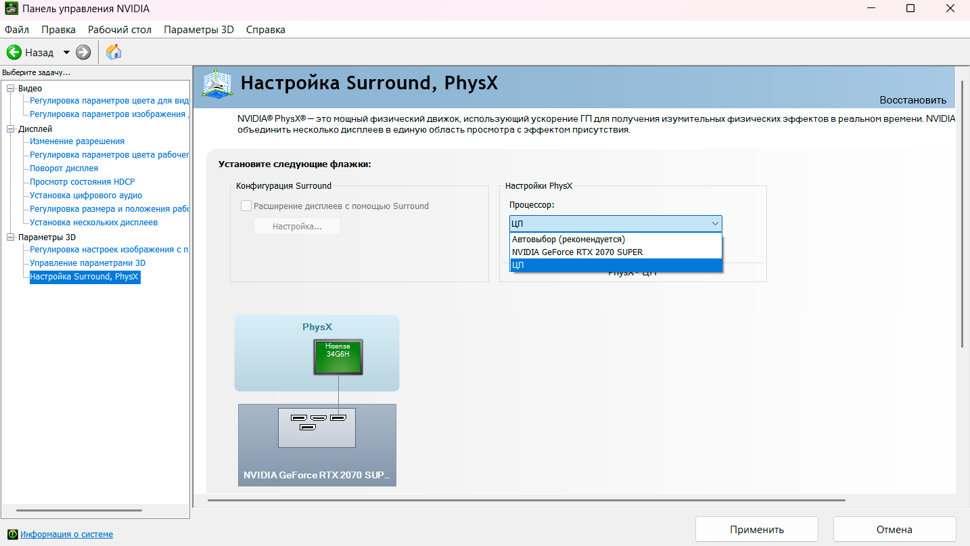Screen dimensions: 970x546
Task: Select Поворот дисплея in the tree
Action: click(64, 168)
